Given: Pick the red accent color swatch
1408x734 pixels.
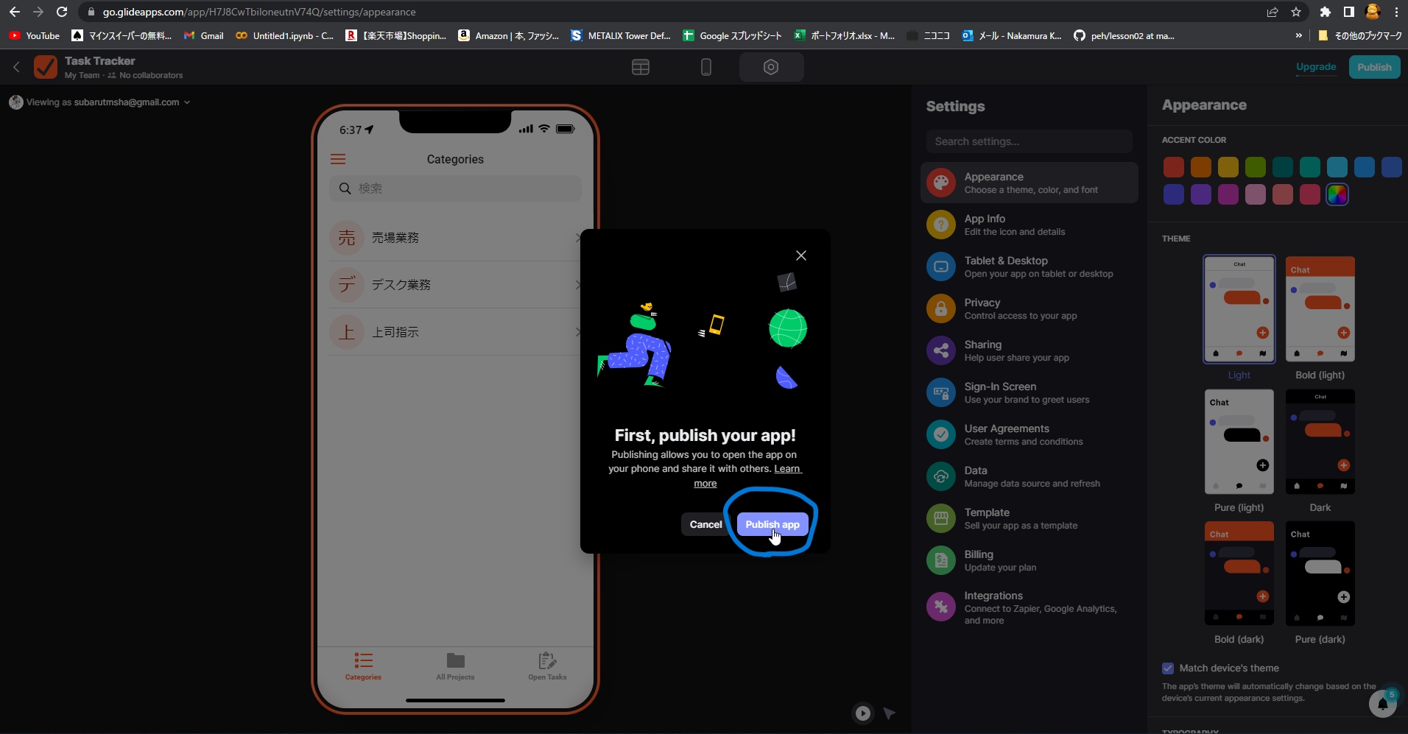Looking at the screenshot, I should [x=1174, y=167].
